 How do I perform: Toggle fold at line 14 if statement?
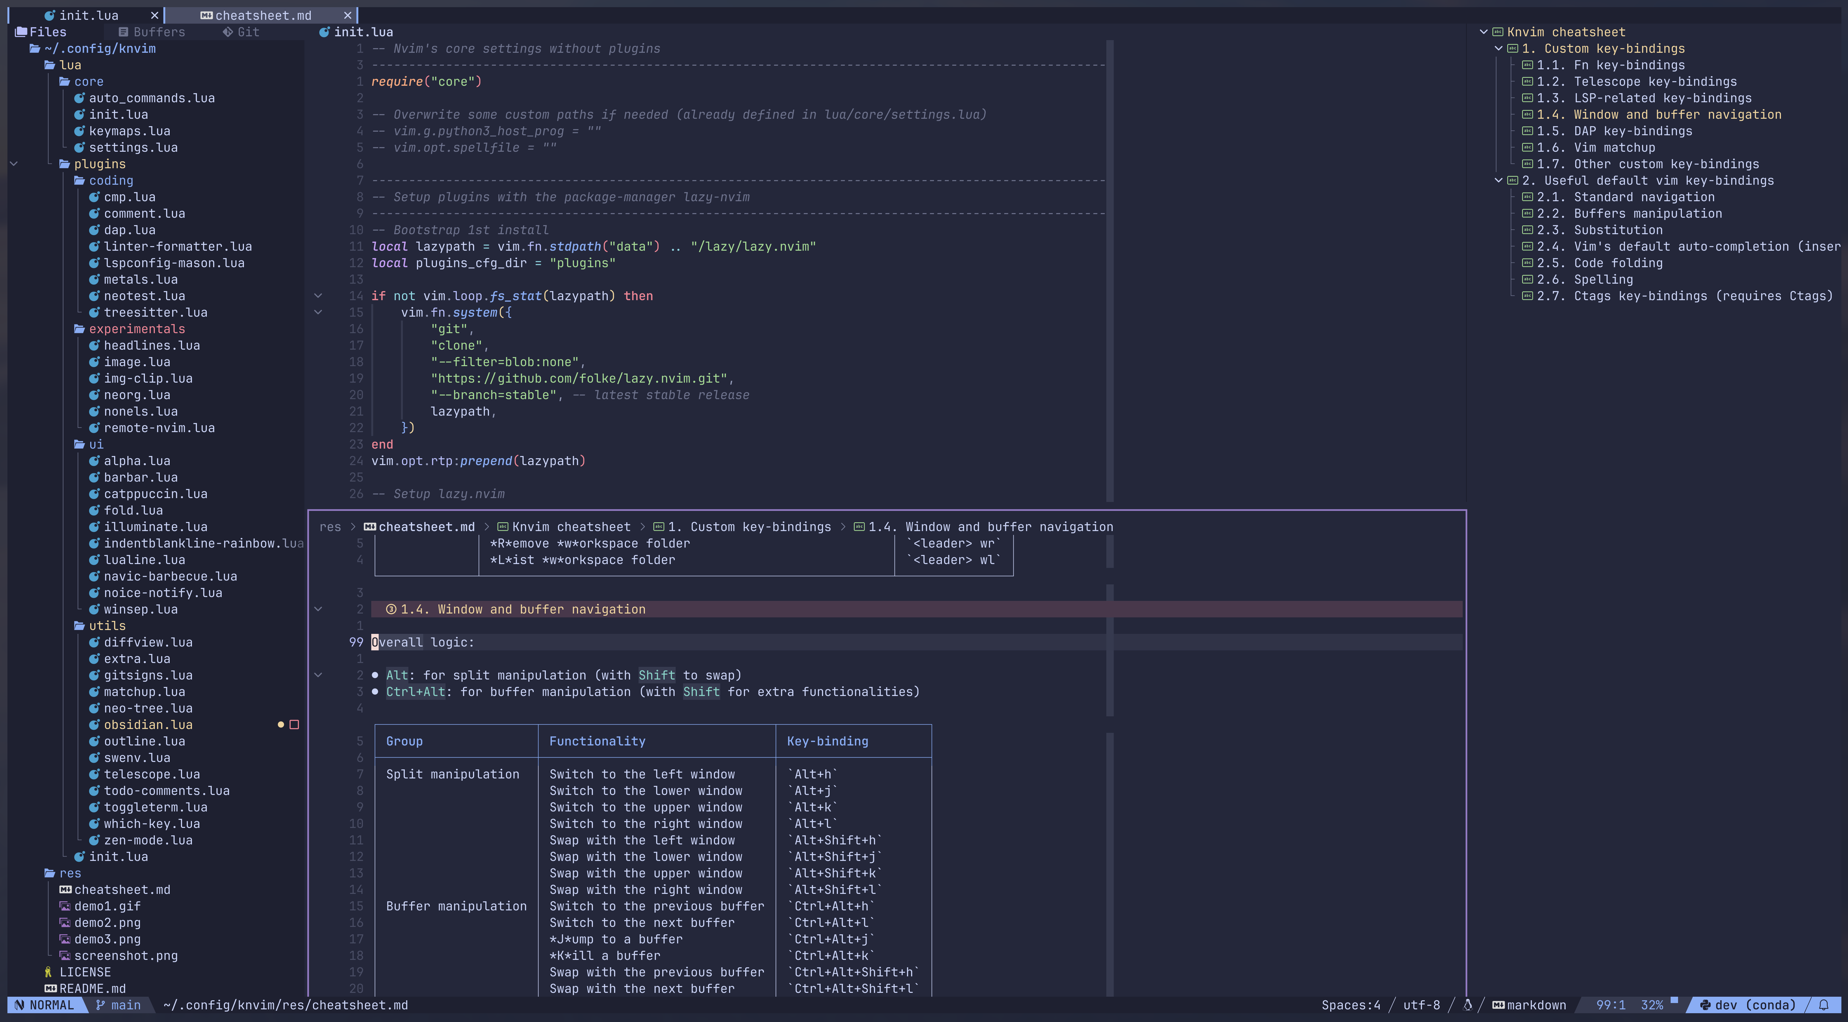318,295
